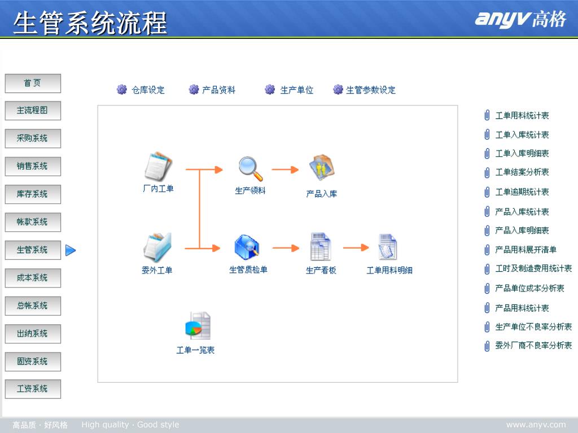Image resolution: width=578 pixels, height=433 pixels.
Task: Open report 工单入库明细表
Action: click(x=522, y=153)
